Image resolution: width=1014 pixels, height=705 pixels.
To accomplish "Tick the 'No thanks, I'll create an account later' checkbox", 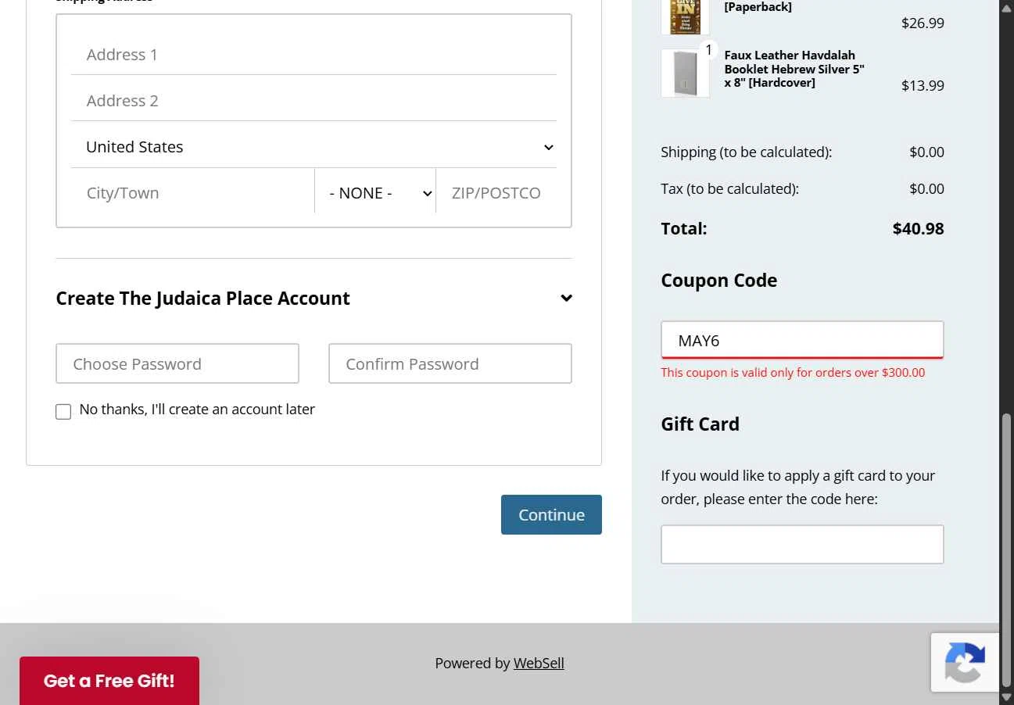I will (63, 412).
